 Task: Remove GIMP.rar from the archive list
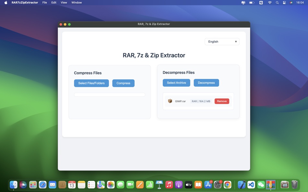click(222, 101)
